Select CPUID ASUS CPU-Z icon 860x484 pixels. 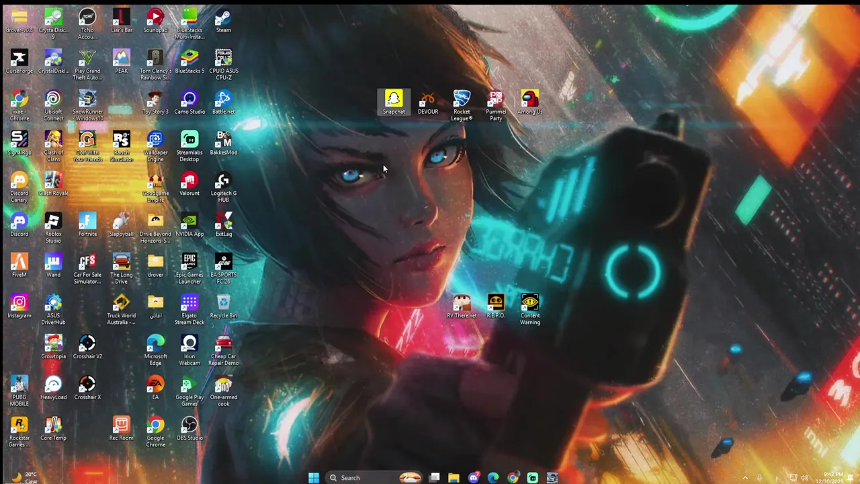coord(223,65)
